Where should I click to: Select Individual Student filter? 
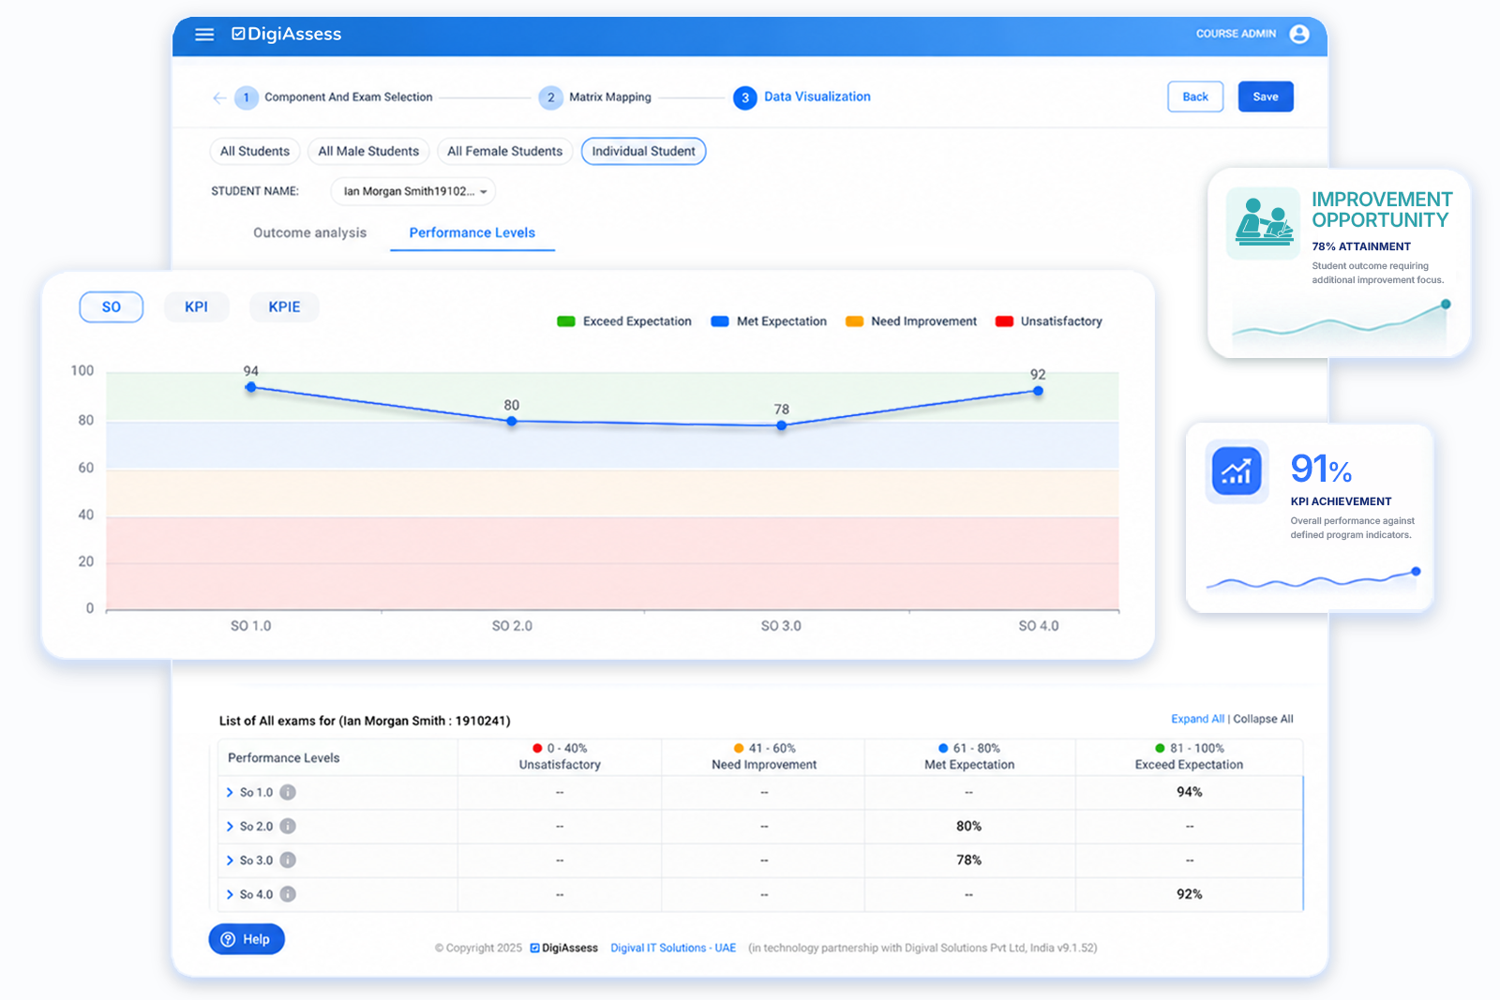click(x=643, y=151)
